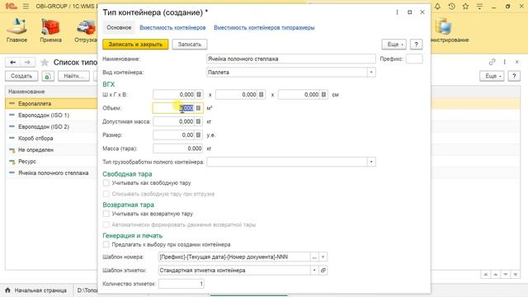Focus Количество этикеток field
Image resolution: width=528 pixels, height=297 pixels.
point(181,284)
